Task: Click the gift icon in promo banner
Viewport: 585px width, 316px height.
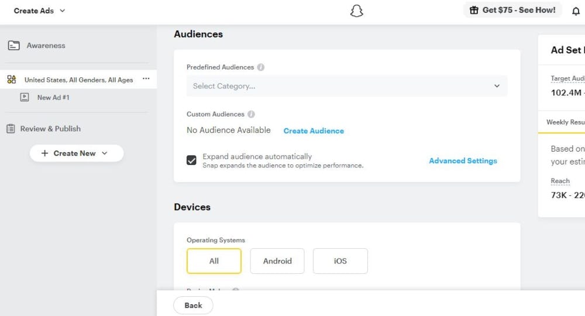Action: pos(474,11)
